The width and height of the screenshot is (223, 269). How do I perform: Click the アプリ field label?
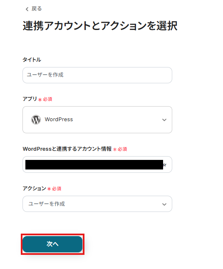point(30,99)
